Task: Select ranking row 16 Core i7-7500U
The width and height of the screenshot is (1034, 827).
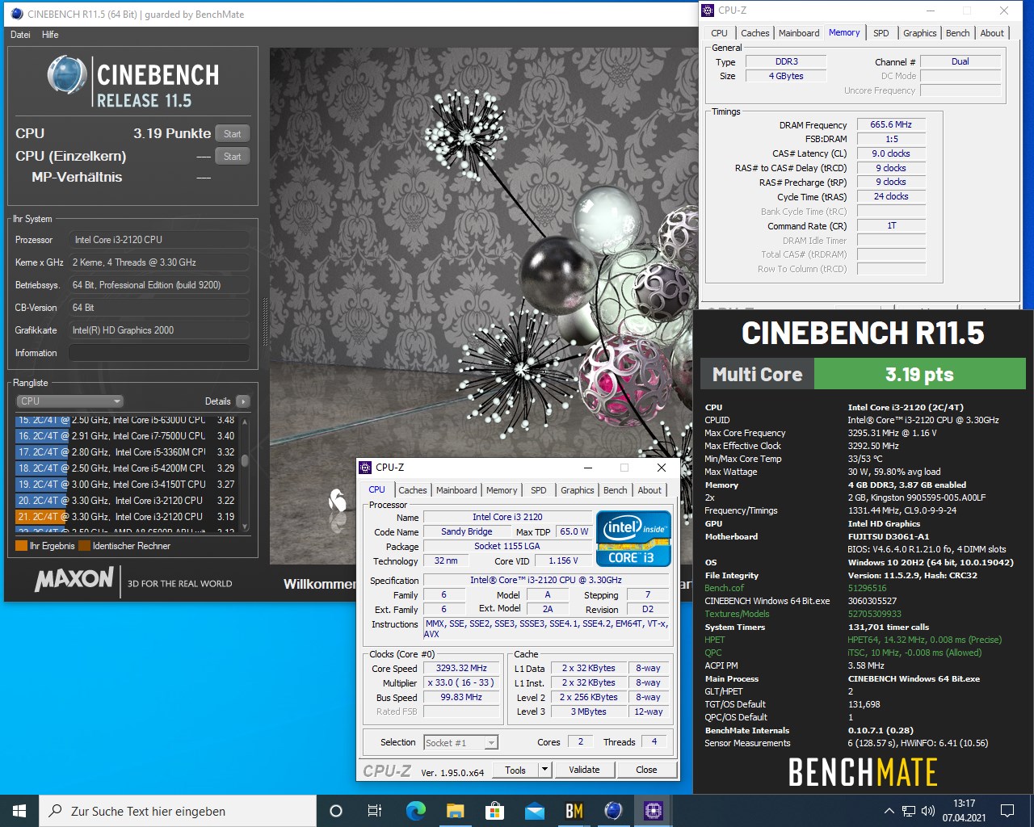Action: 126,436
